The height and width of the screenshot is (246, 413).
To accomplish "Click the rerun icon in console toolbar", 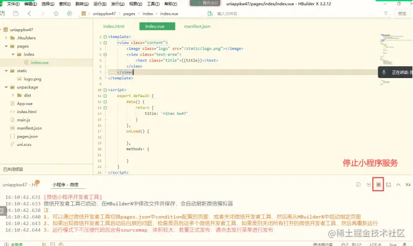I will 368,185.
